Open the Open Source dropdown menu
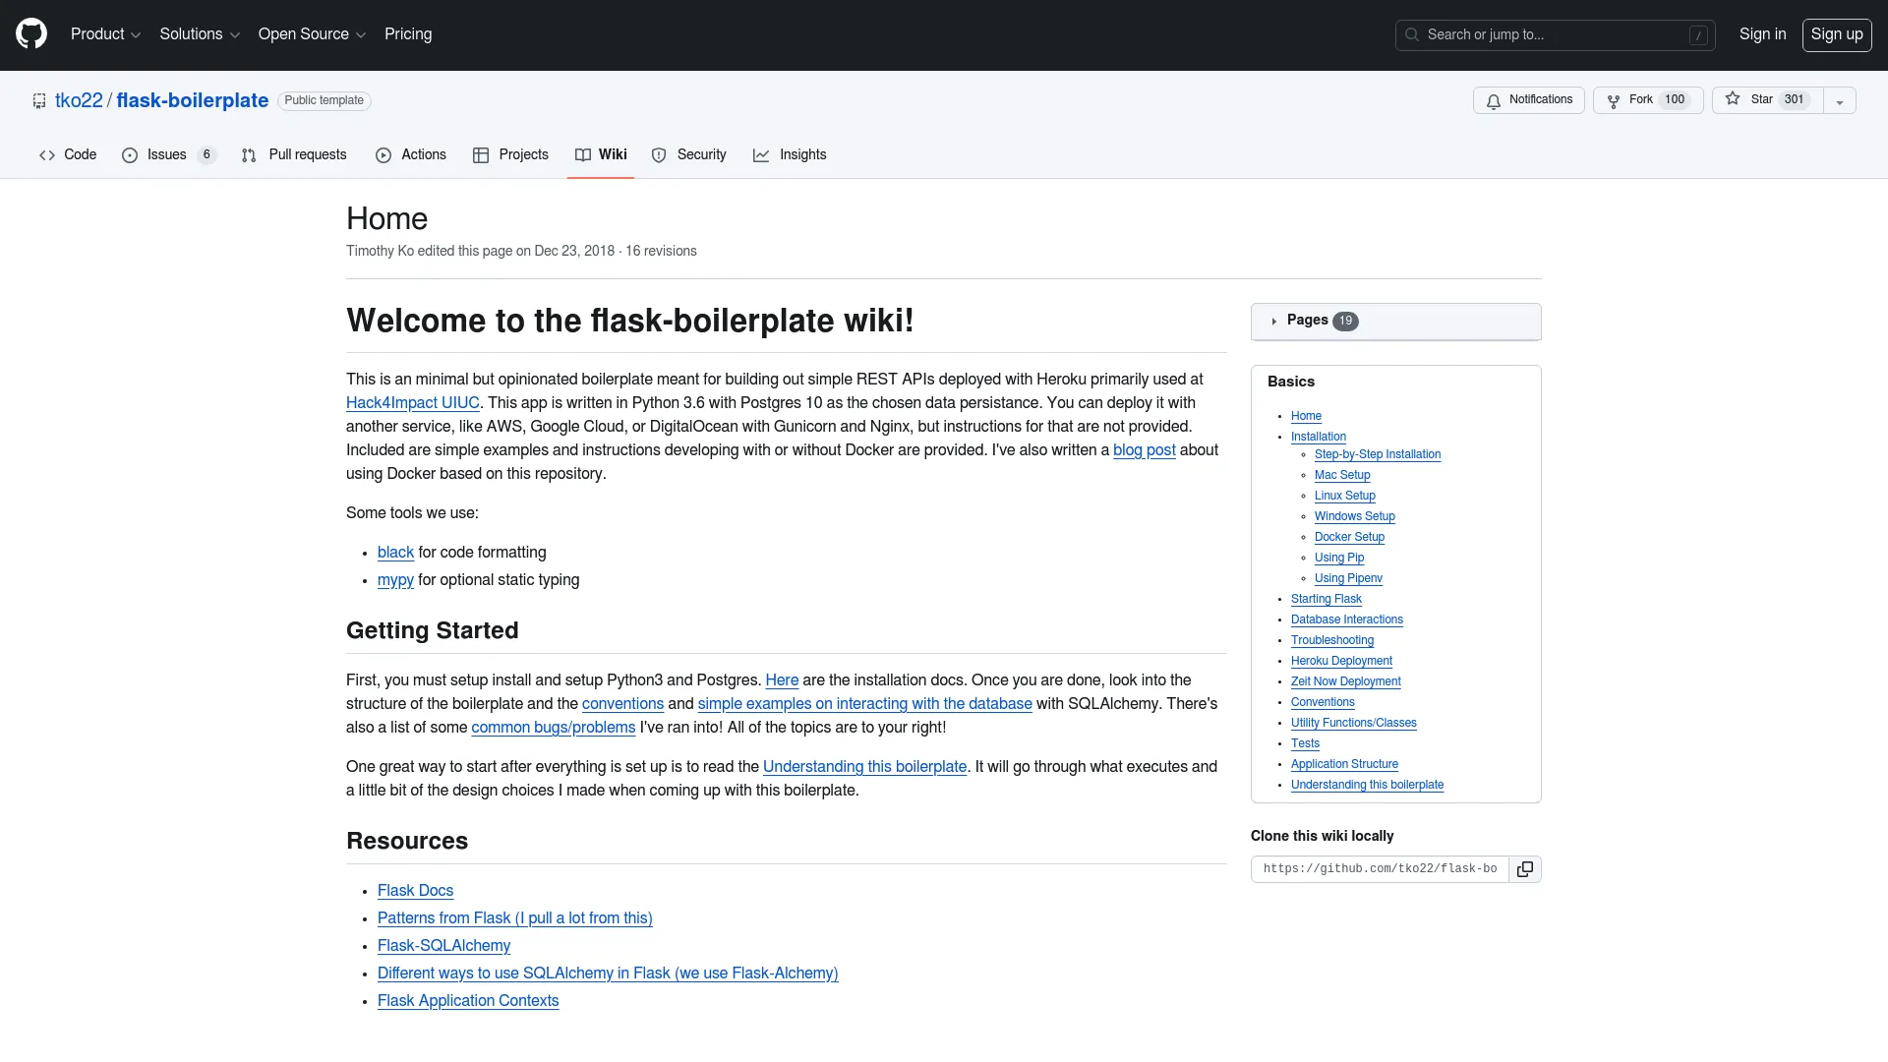This screenshot has height=1062, width=1888. [x=312, y=34]
